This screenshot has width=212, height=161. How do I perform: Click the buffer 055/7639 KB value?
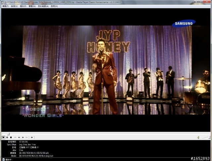34,153
